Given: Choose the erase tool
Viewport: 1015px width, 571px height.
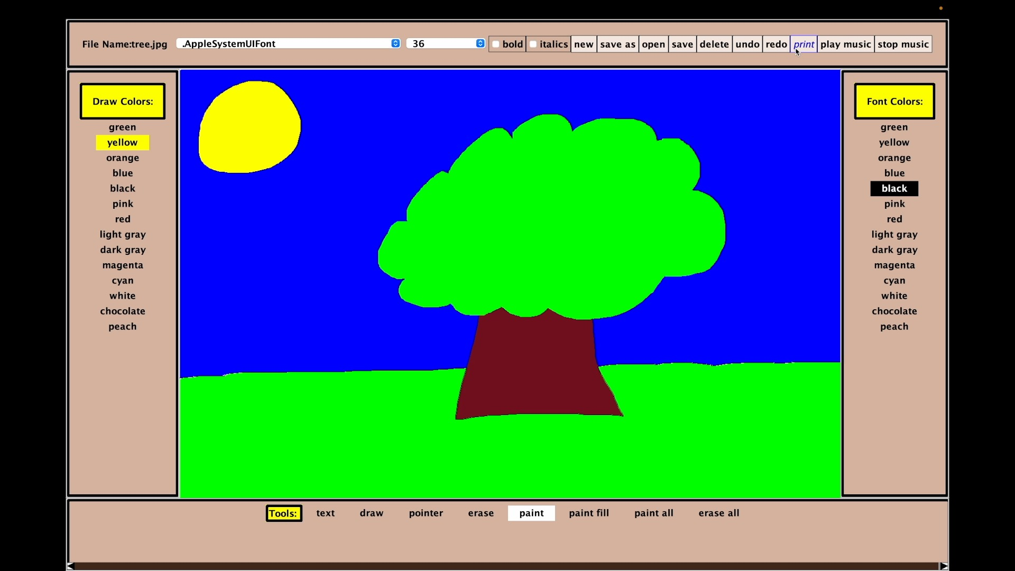Looking at the screenshot, I should coord(481,513).
